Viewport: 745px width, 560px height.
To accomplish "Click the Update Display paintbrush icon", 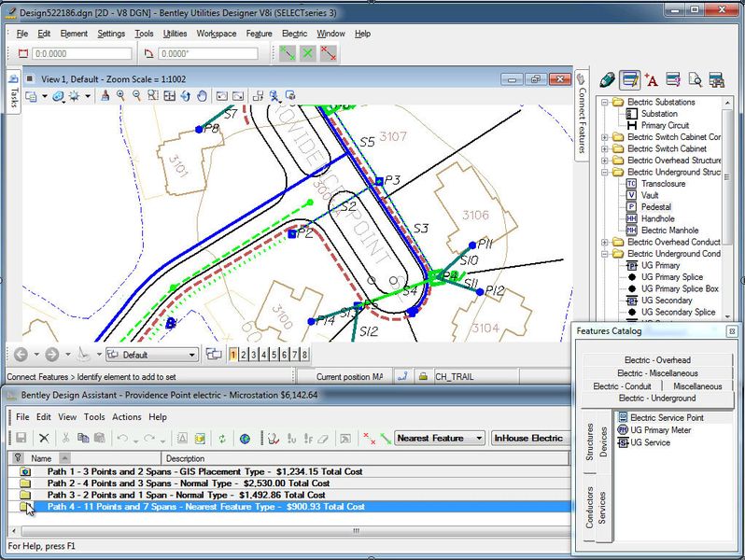I will click(x=105, y=96).
